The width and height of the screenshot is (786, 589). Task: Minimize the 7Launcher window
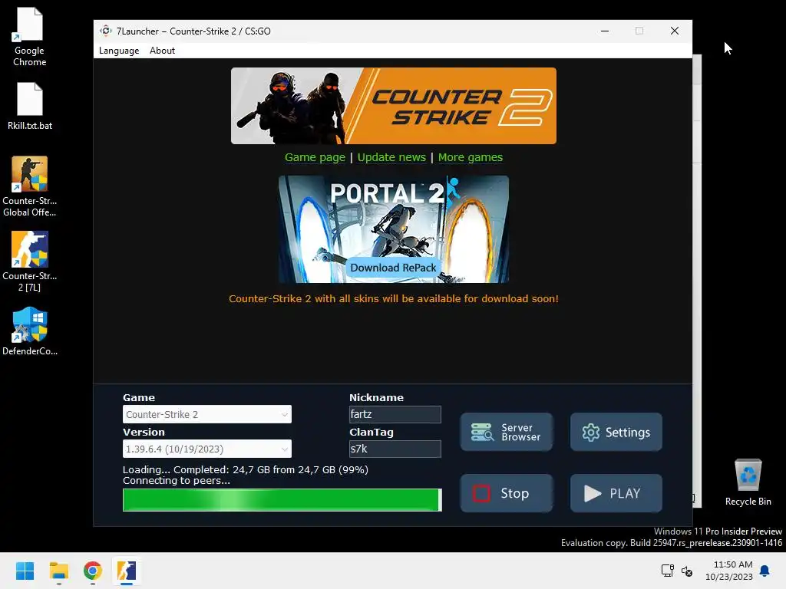point(605,31)
